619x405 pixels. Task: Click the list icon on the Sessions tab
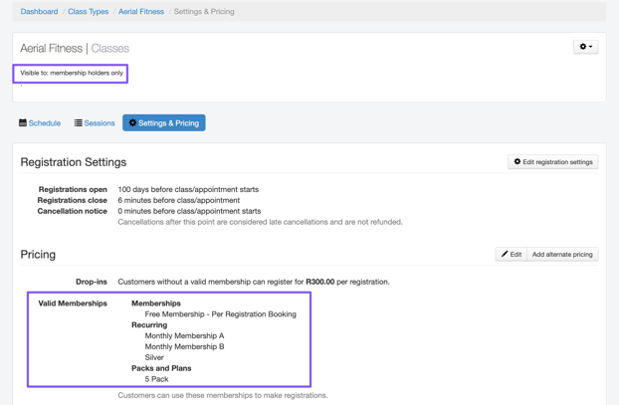point(79,123)
